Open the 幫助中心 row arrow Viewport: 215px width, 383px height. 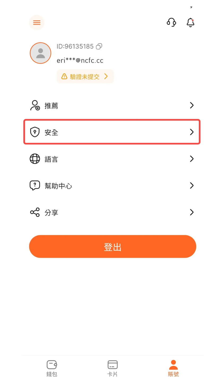(x=192, y=185)
